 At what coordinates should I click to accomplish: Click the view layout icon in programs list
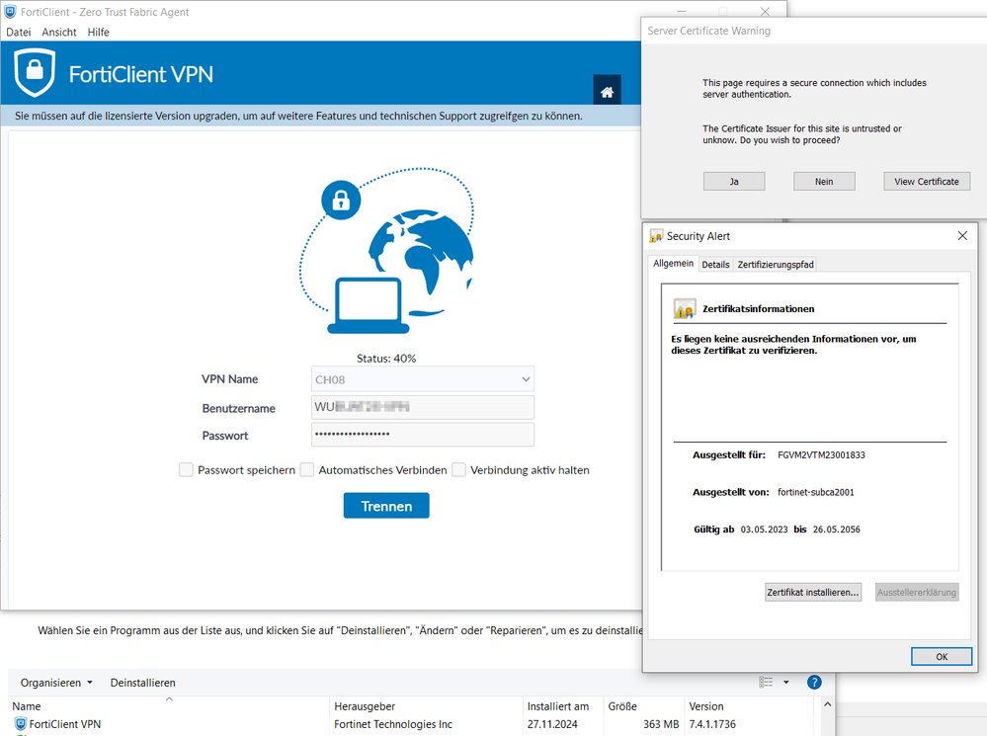[766, 683]
